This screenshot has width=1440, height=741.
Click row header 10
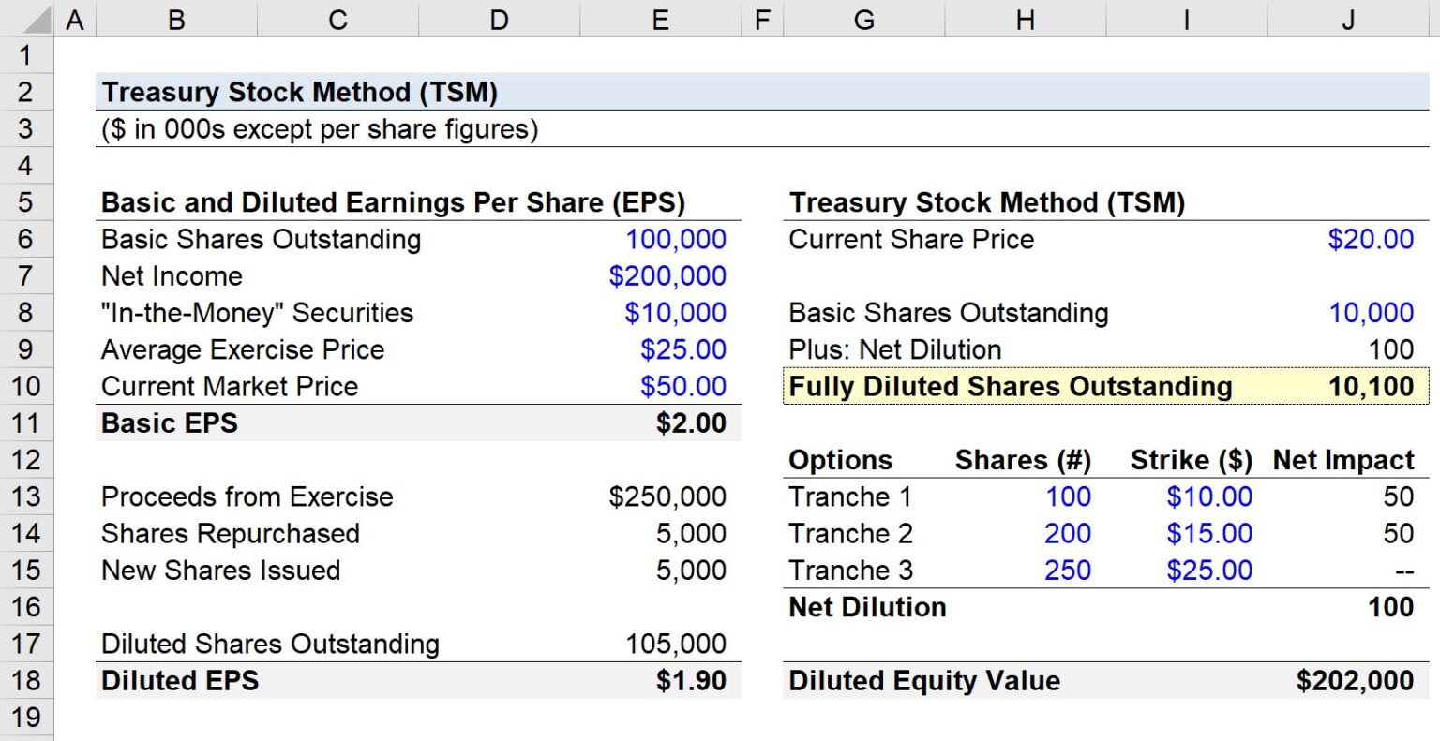pos(27,386)
